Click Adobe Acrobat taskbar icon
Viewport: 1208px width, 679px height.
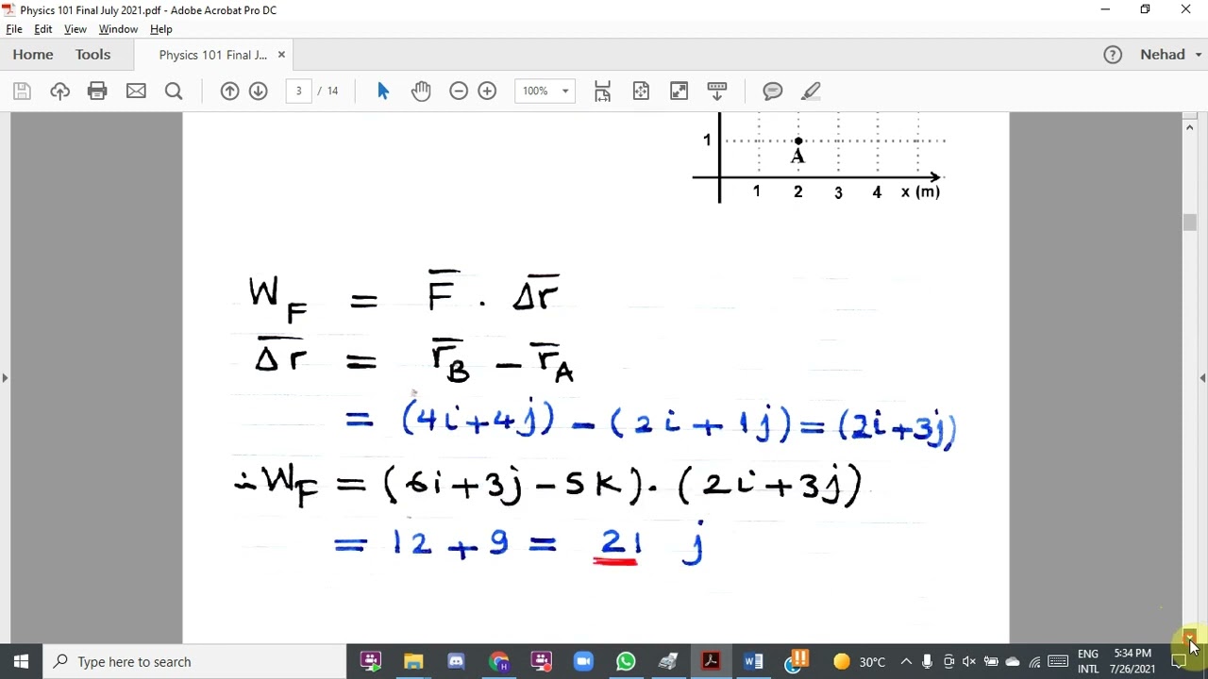point(711,661)
